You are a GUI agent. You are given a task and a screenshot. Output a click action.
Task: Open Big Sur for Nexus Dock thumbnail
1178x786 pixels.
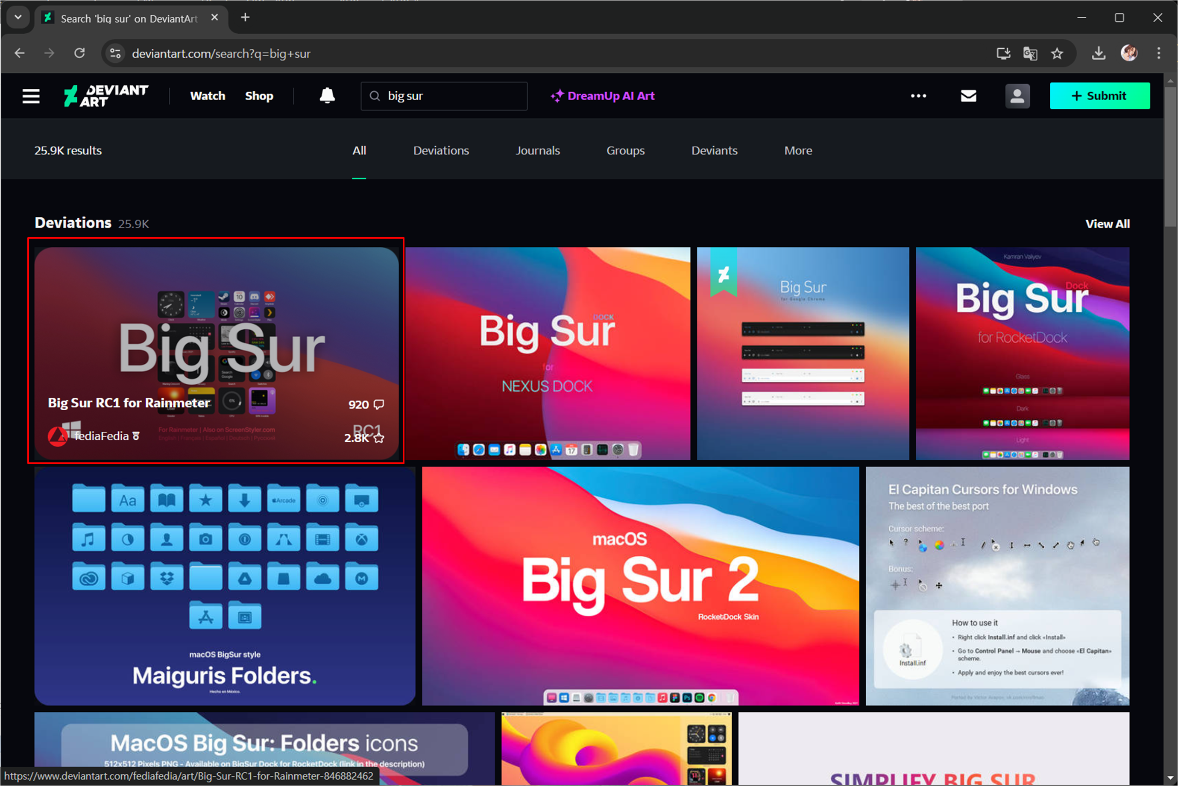pyautogui.click(x=548, y=354)
